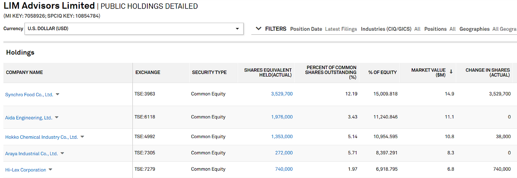Sort by SECURITY TYPE column header
This screenshot has height=178, width=517.
(x=209, y=72)
